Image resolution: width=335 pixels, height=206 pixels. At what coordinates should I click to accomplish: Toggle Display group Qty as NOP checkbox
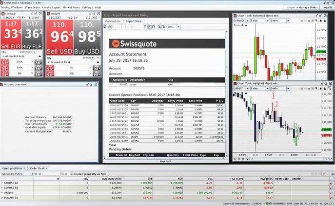(72, 174)
